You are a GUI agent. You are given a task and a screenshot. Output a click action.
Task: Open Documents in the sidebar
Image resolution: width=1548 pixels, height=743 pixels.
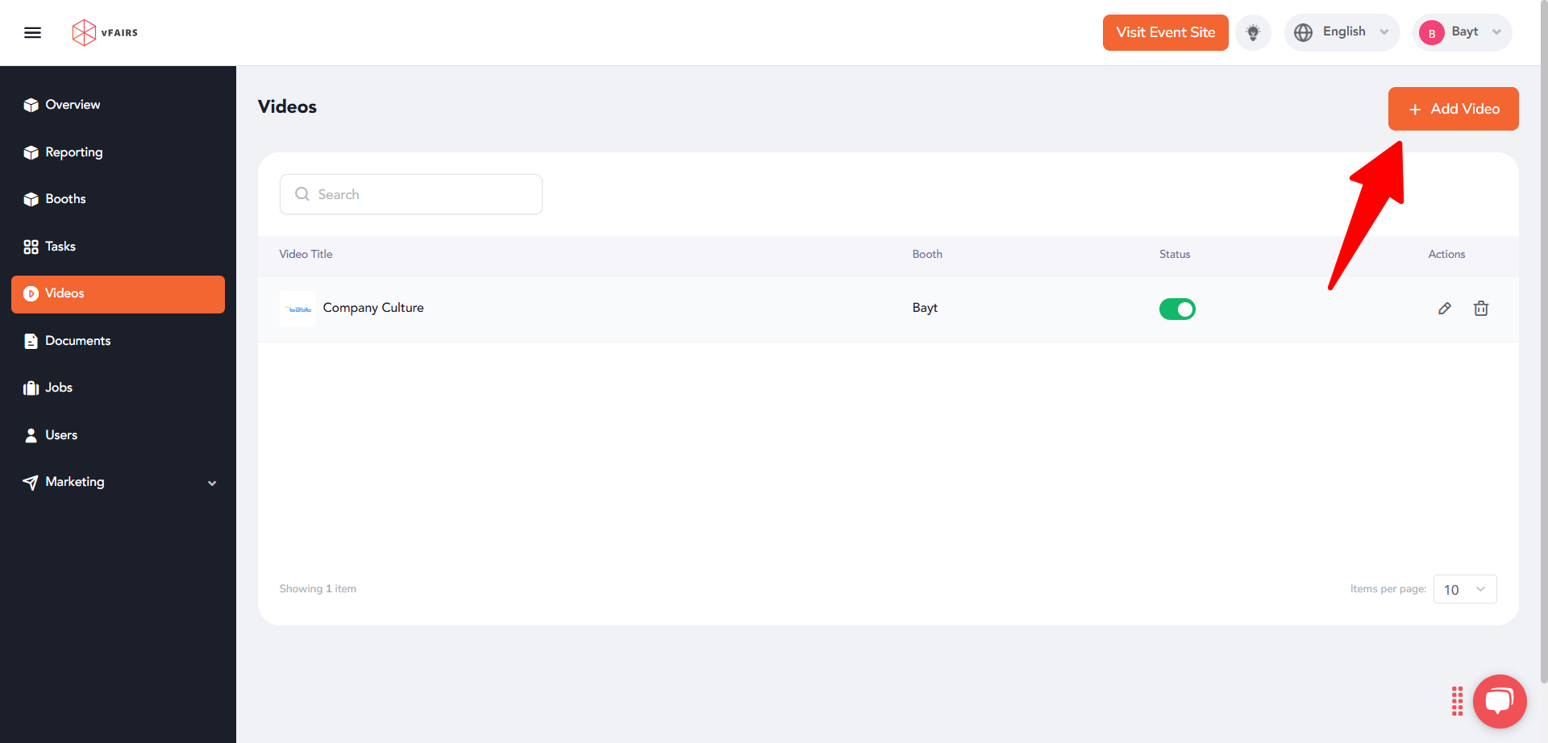click(x=118, y=341)
